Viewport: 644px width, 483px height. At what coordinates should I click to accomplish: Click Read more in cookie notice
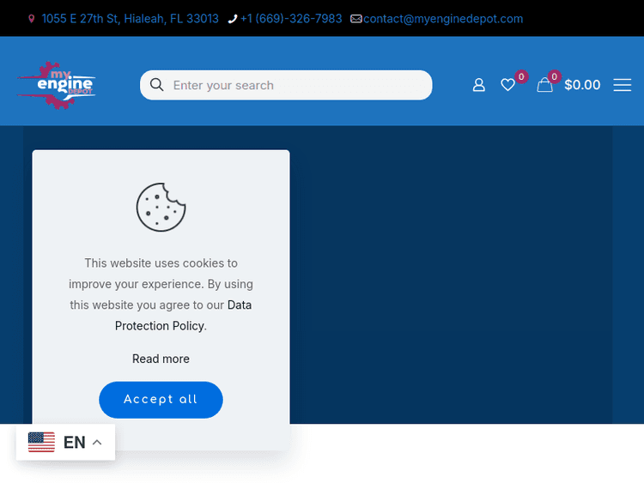click(161, 359)
